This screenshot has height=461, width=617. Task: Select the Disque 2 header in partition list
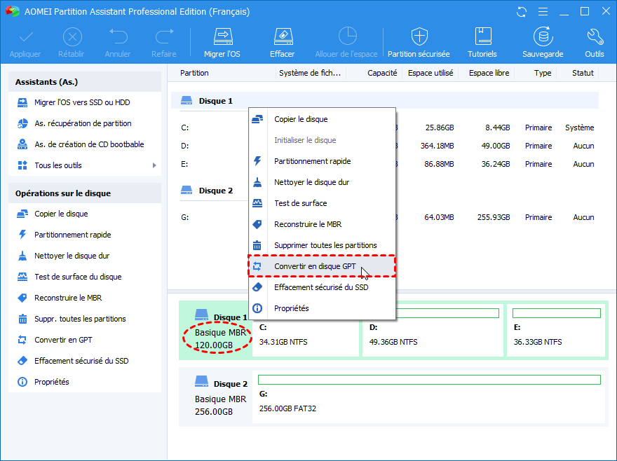[215, 191]
